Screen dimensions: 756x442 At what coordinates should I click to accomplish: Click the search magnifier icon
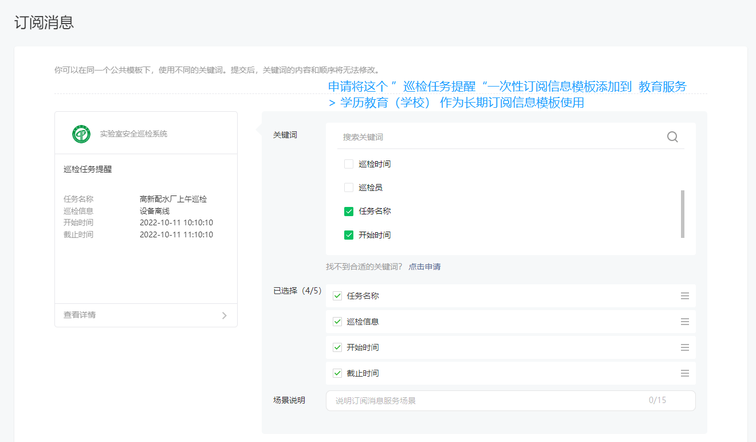click(x=672, y=137)
